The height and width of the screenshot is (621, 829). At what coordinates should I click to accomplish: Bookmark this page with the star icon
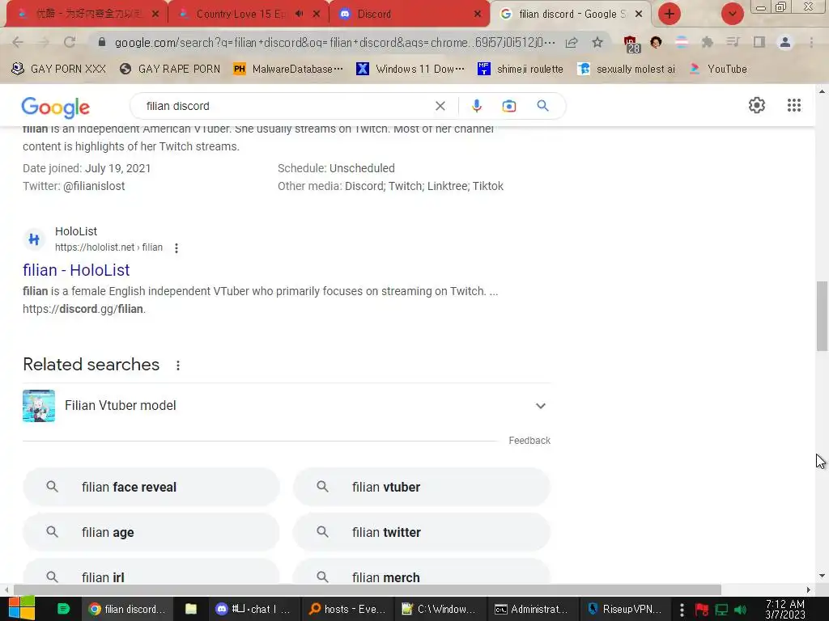(x=597, y=42)
